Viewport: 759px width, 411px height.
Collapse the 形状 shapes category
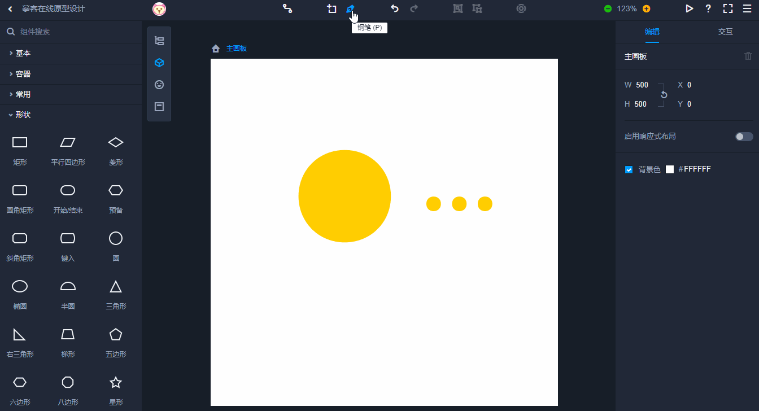coord(23,115)
